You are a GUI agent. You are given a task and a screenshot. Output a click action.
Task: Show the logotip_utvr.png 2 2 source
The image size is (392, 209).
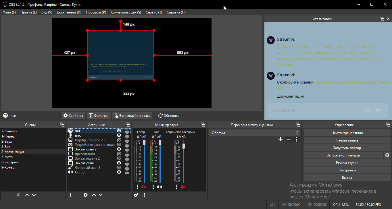[119, 140]
